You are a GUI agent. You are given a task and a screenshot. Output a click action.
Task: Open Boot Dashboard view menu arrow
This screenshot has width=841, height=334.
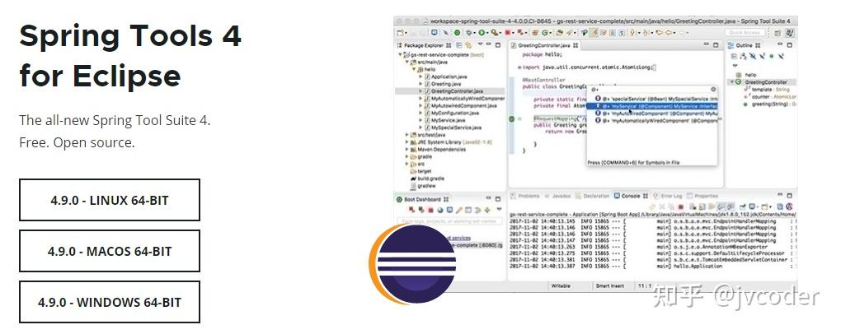[x=499, y=209]
